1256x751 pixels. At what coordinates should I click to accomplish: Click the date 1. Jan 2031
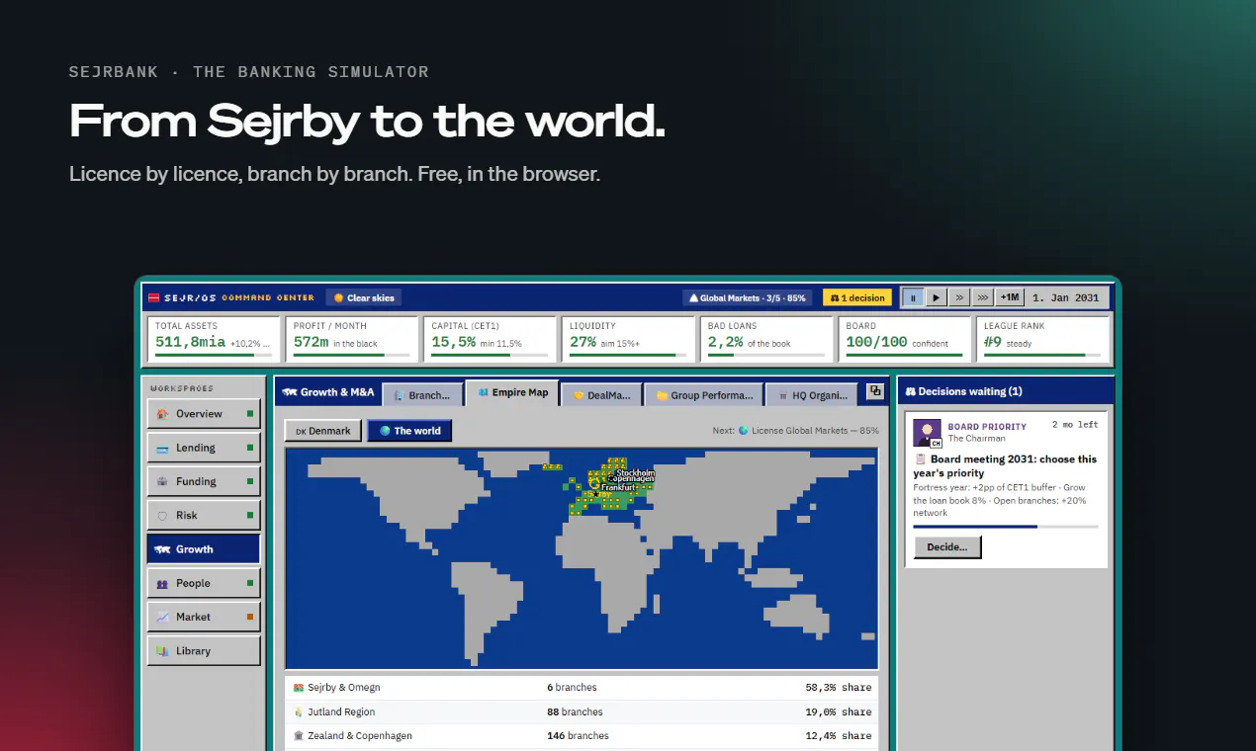pyautogui.click(x=1065, y=297)
